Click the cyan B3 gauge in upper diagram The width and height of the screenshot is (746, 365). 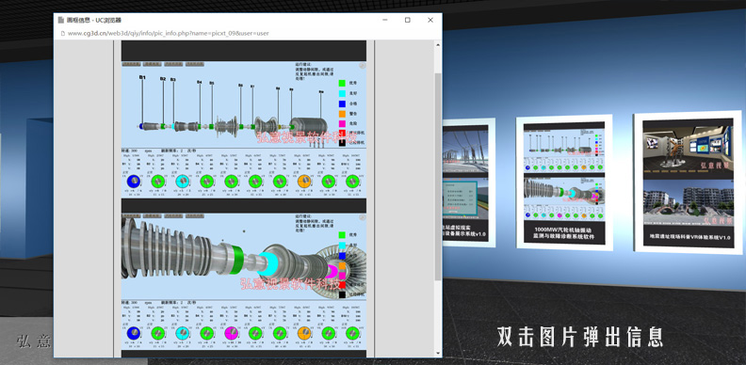point(182,181)
